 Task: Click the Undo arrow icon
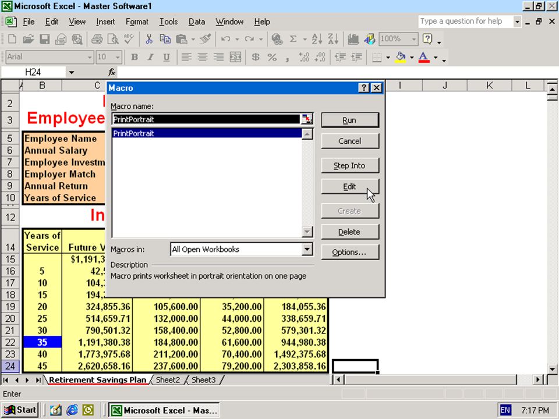pos(225,39)
